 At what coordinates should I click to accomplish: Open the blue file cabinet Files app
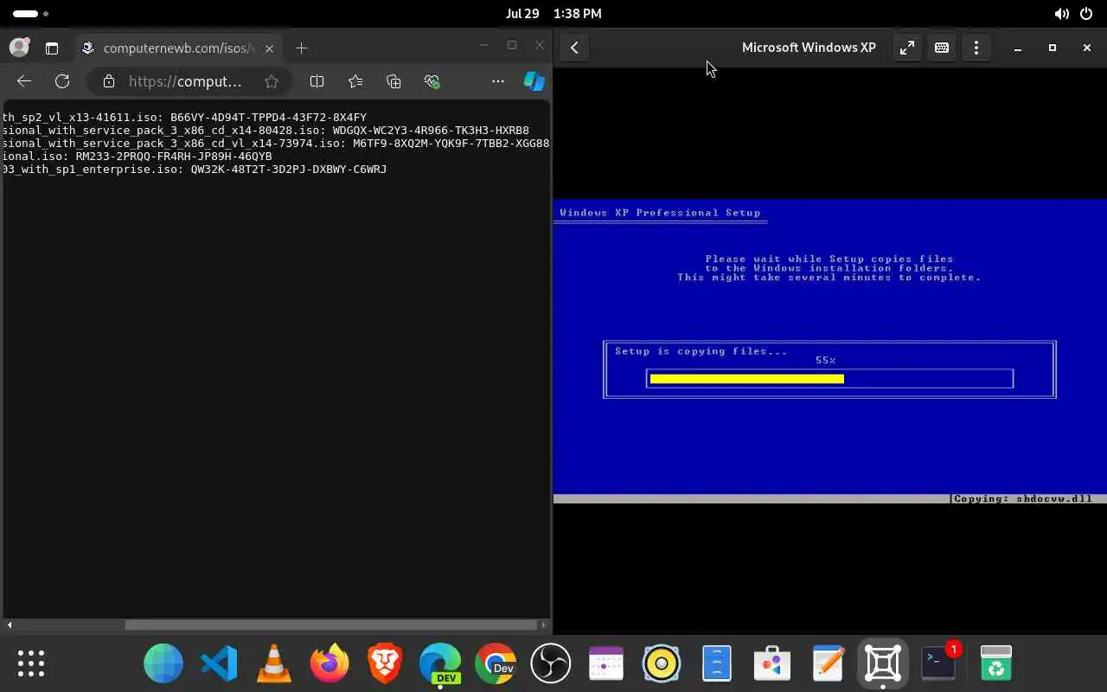tap(717, 663)
